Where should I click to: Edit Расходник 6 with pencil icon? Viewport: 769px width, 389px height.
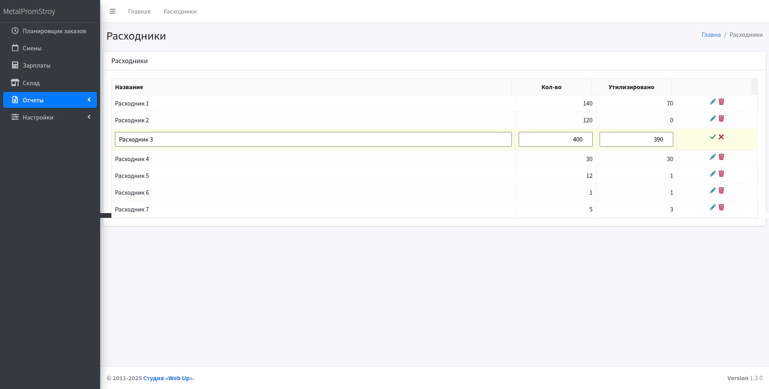click(x=713, y=191)
